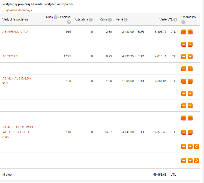This screenshot has height=183, width=204.
Task: Open AB VILNIAUS BALDAI PVA link
Action: click(17, 81)
